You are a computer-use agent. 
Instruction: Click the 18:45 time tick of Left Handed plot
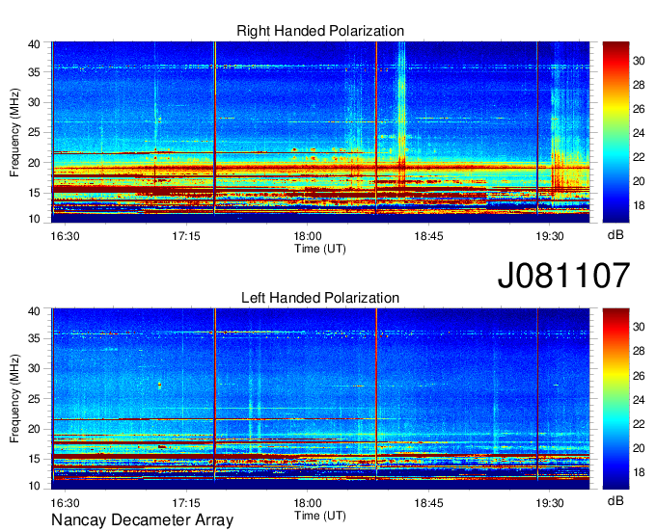pyautogui.click(x=429, y=503)
